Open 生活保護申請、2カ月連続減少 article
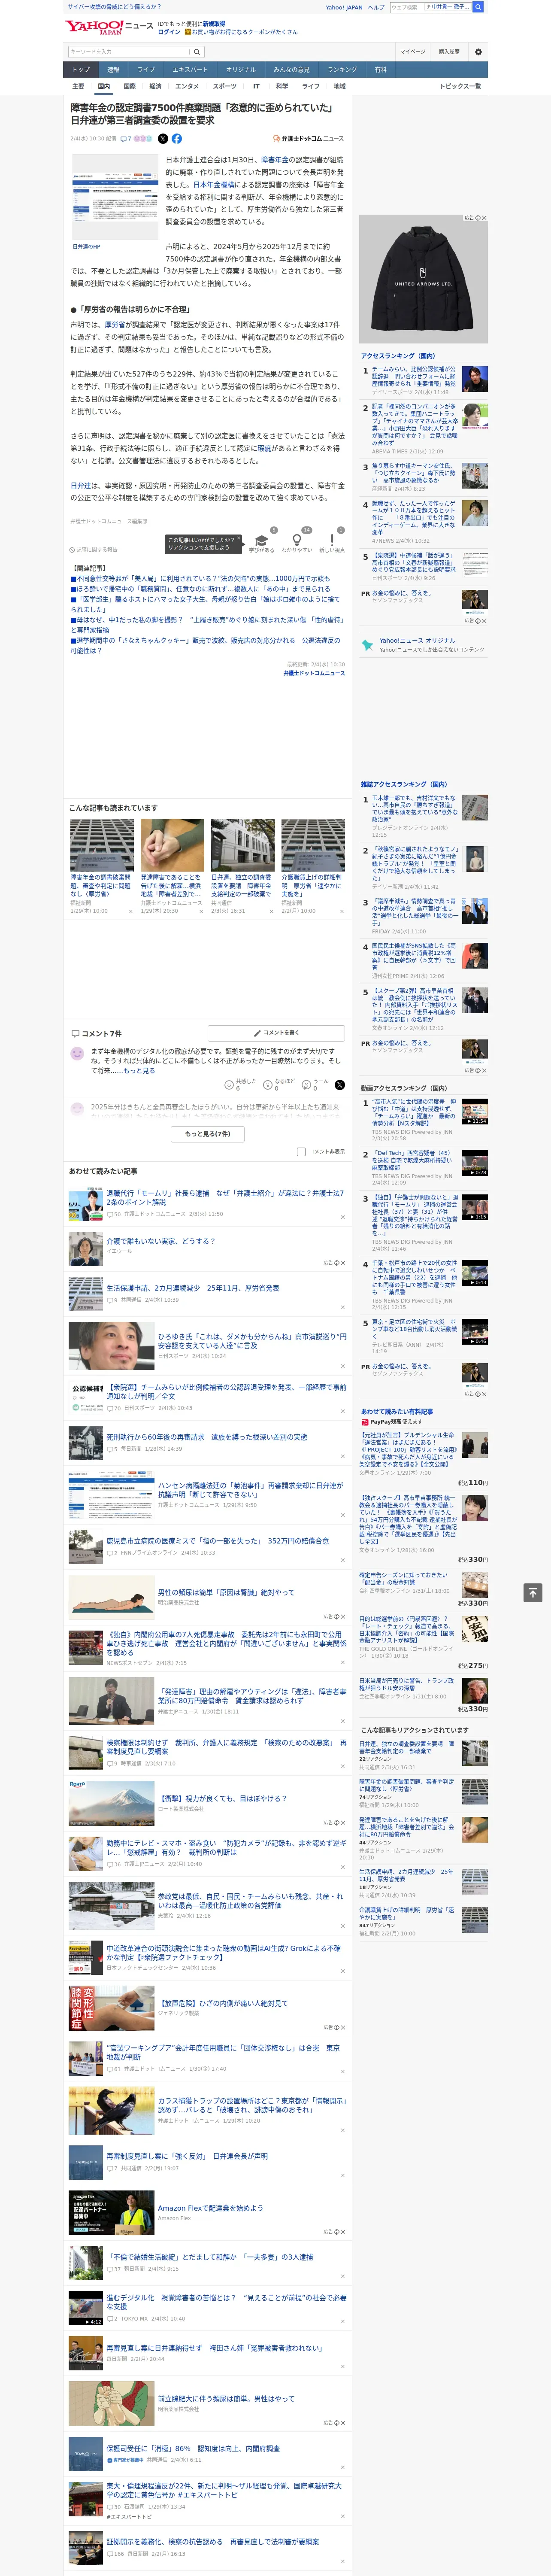 [193, 1288]
